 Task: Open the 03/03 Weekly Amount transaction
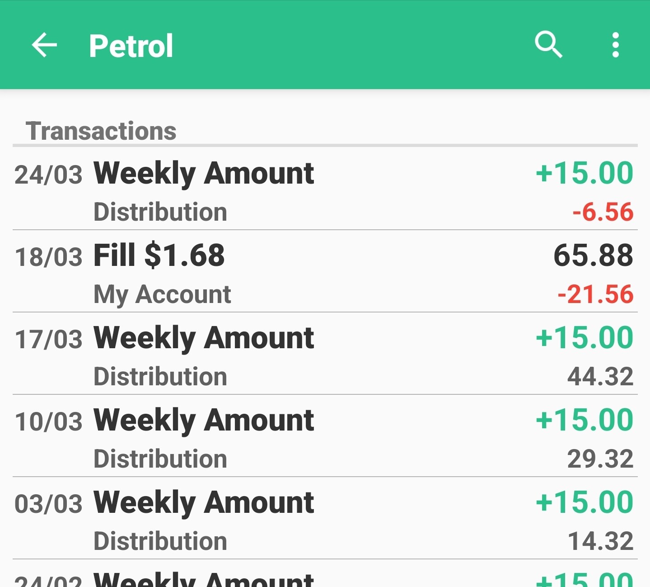tap(325, 518)
